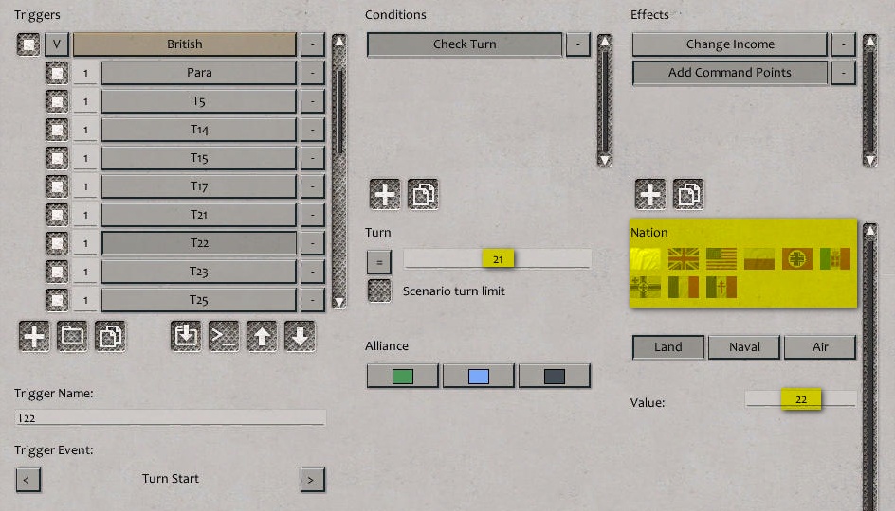This screenshot has height=511, width=895.
Task: Select the Para trigger
Action: point(199,73)
